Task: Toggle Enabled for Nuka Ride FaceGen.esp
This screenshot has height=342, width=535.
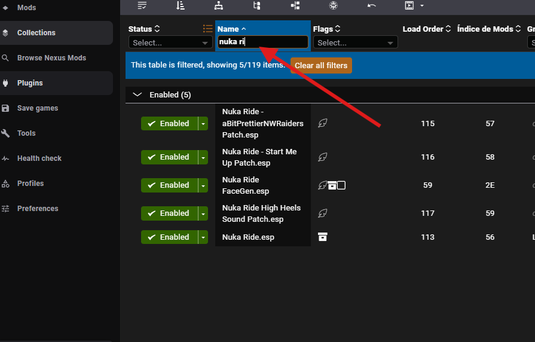Action: [169, 185]
